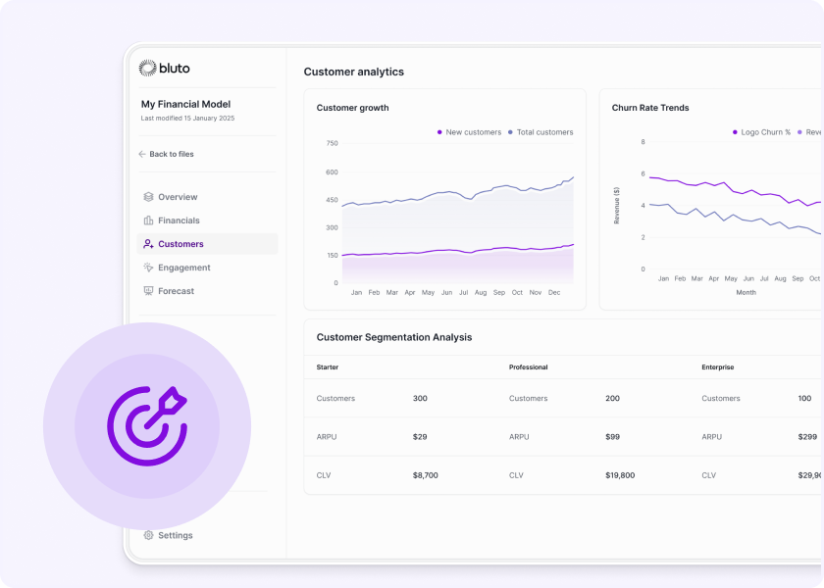Toggle New customers legend series
The height and width of the screenshot is (588, 824).
pyautogui.click(x=469, y=132)
